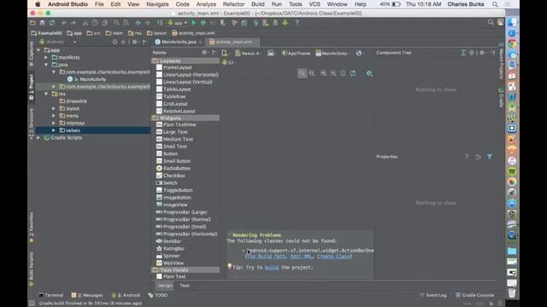Click the Component Tree settings gear
Viewport: 547px width, 307px height.
click(482, 53)
